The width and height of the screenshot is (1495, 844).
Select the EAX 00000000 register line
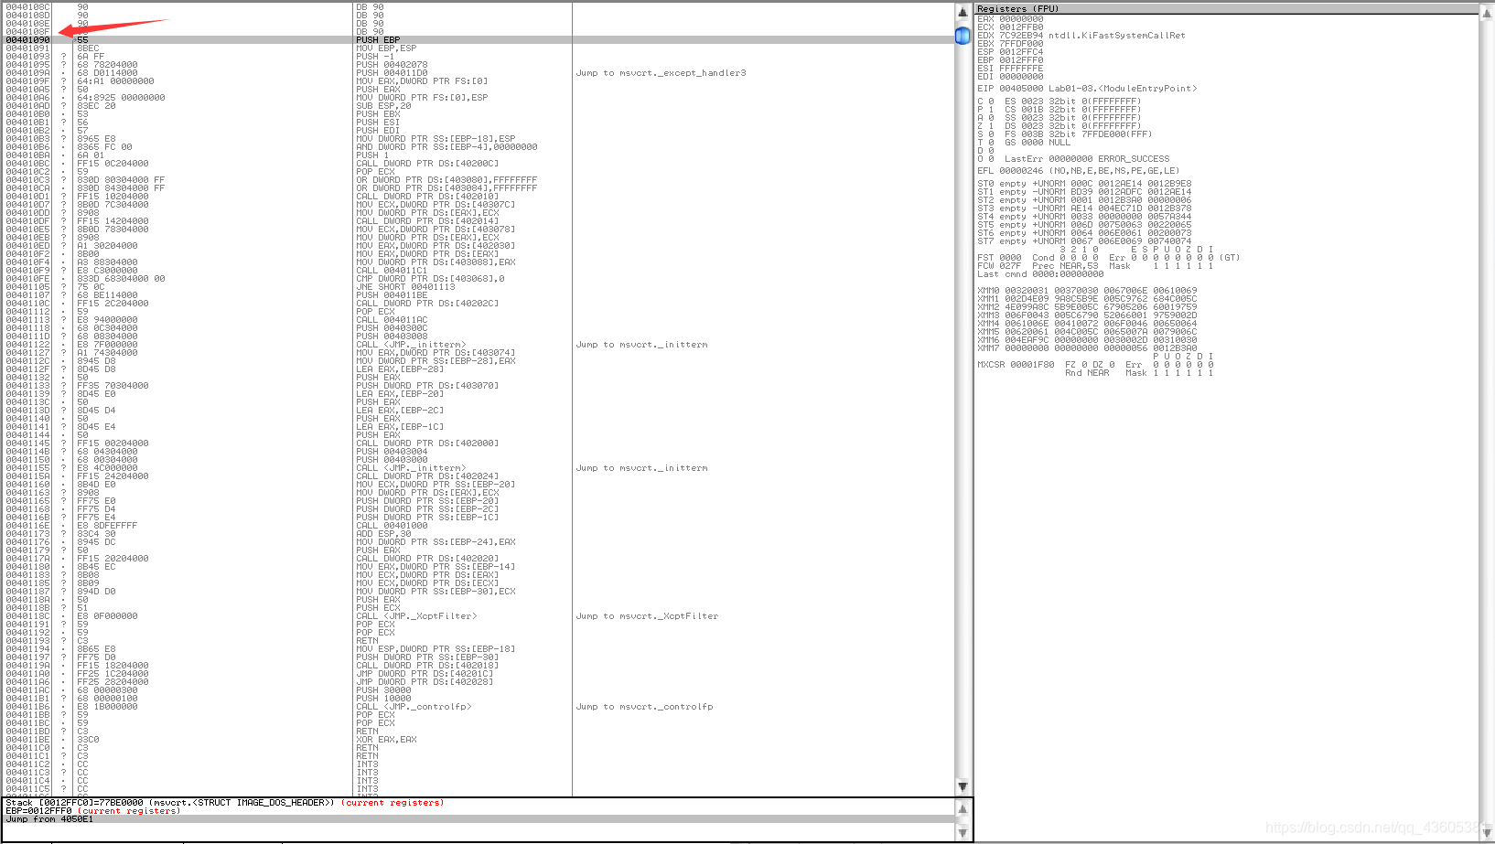pyautogui.click(x=1010, y=19)
